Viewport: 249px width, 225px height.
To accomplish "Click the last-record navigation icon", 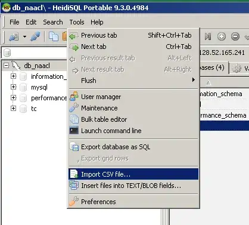I will [208, 36].
